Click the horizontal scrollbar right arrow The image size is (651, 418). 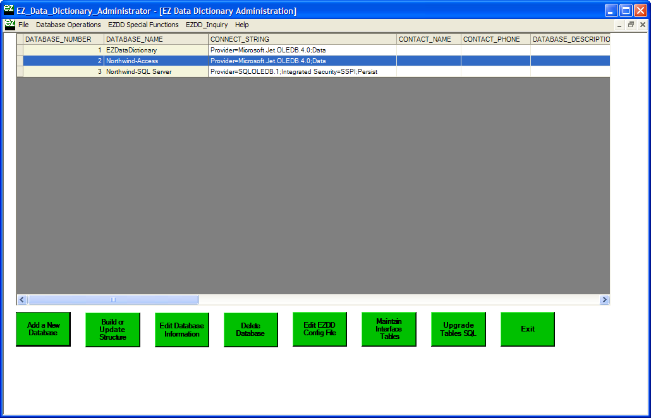[604, 300]
